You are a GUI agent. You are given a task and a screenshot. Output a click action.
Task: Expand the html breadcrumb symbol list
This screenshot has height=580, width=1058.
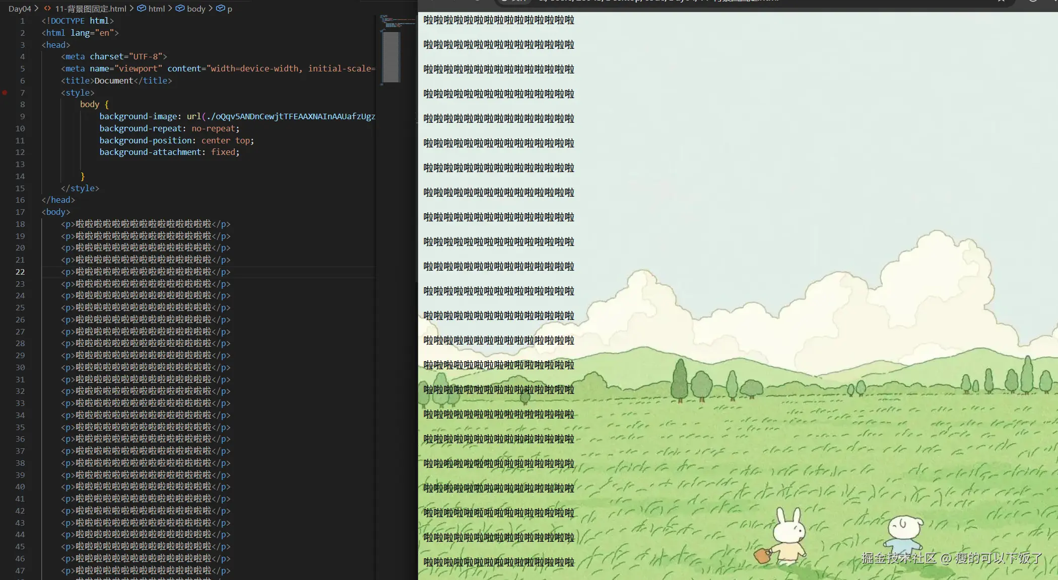click(157, 9)
